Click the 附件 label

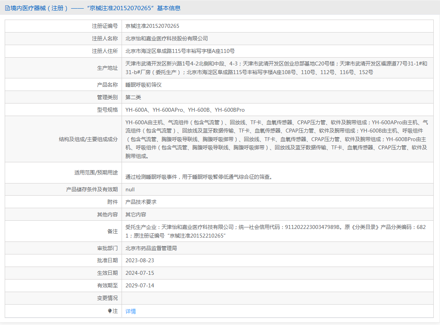pos(113,202)
